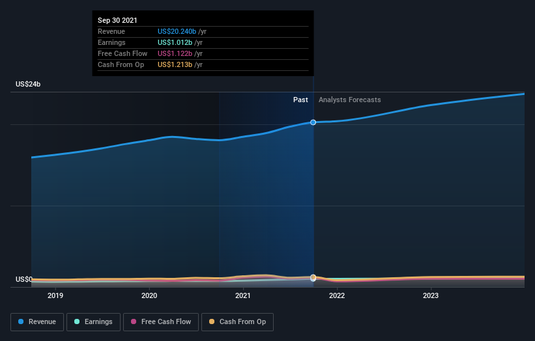Select the 2019 x-axis label

click(x=55, y=295)
